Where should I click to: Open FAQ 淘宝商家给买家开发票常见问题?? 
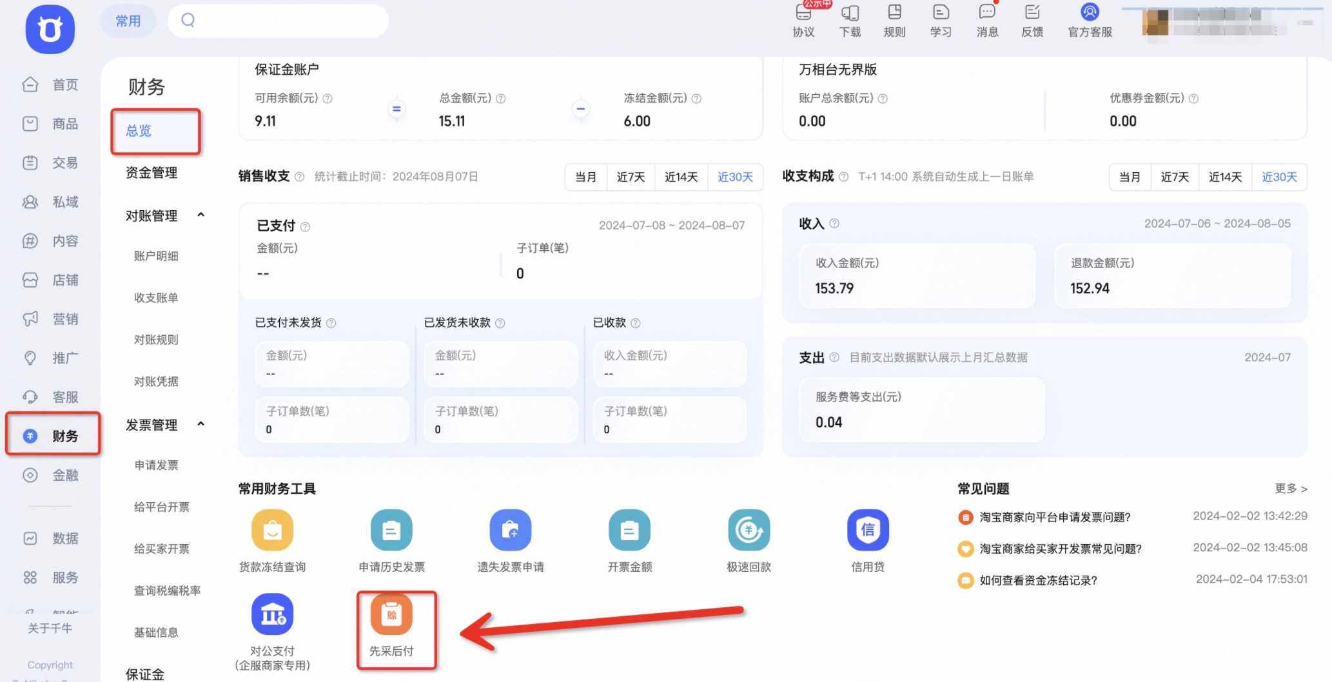(1061, 549)
